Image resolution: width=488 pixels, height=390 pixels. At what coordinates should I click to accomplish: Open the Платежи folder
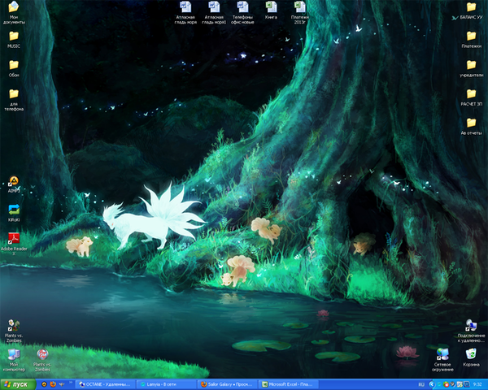(x=471, y=36)
